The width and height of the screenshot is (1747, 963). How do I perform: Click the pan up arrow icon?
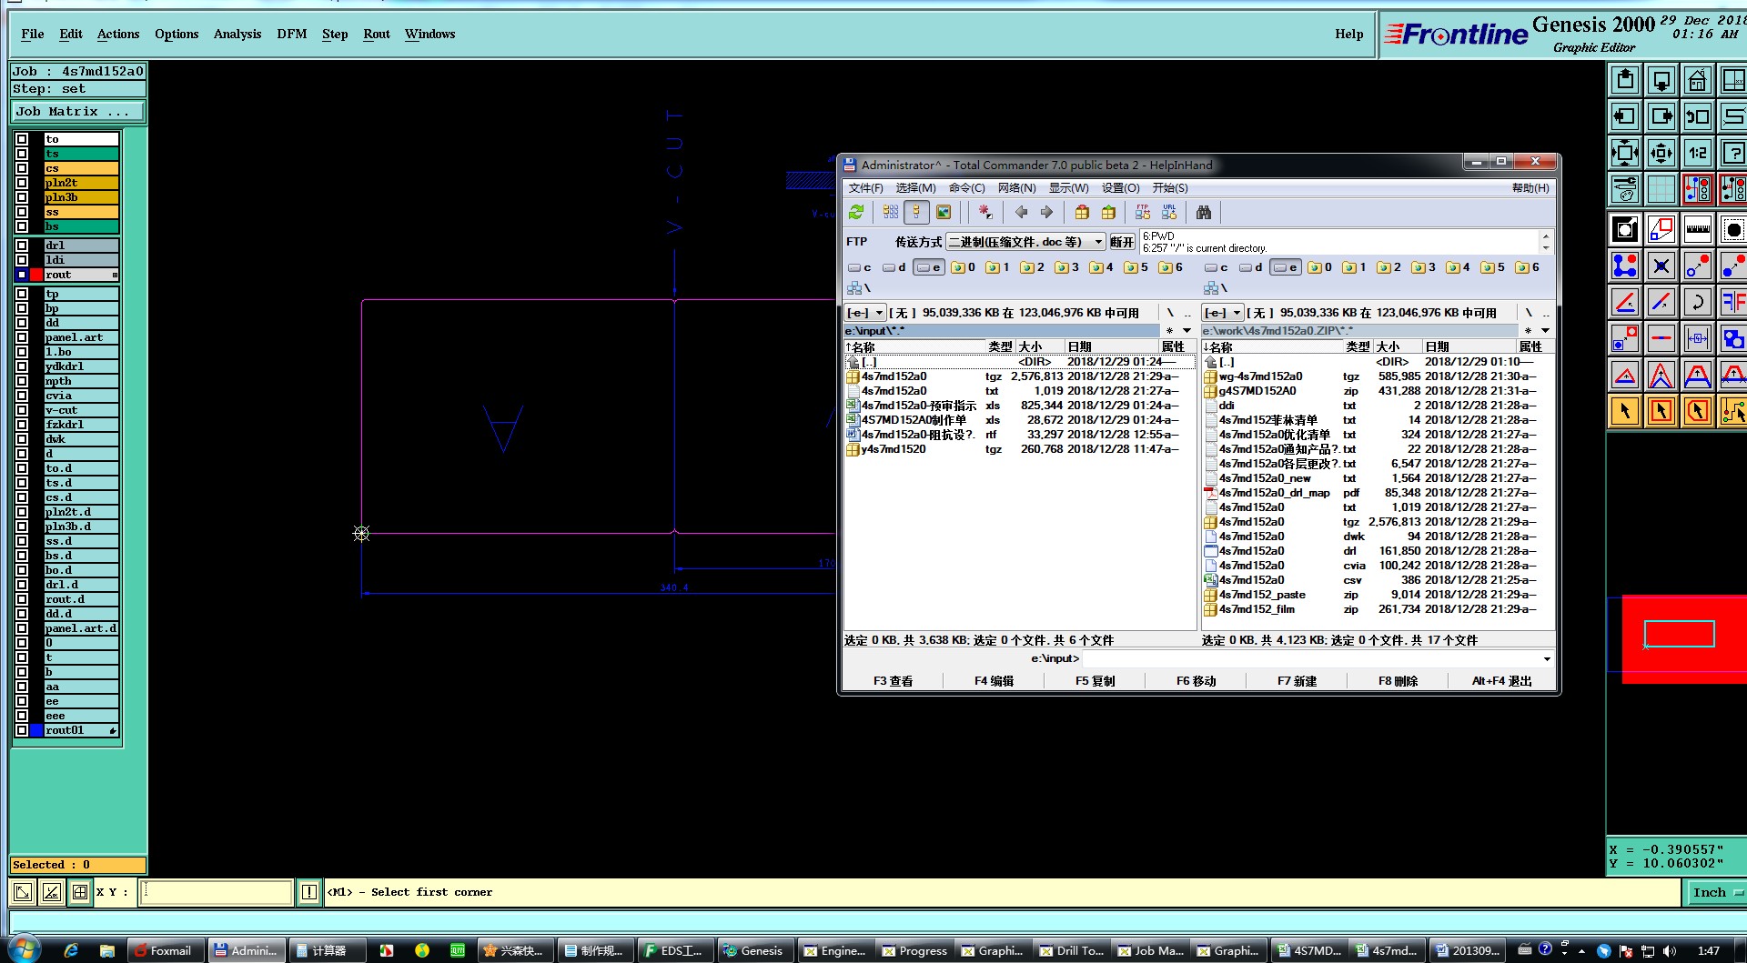1625,81
